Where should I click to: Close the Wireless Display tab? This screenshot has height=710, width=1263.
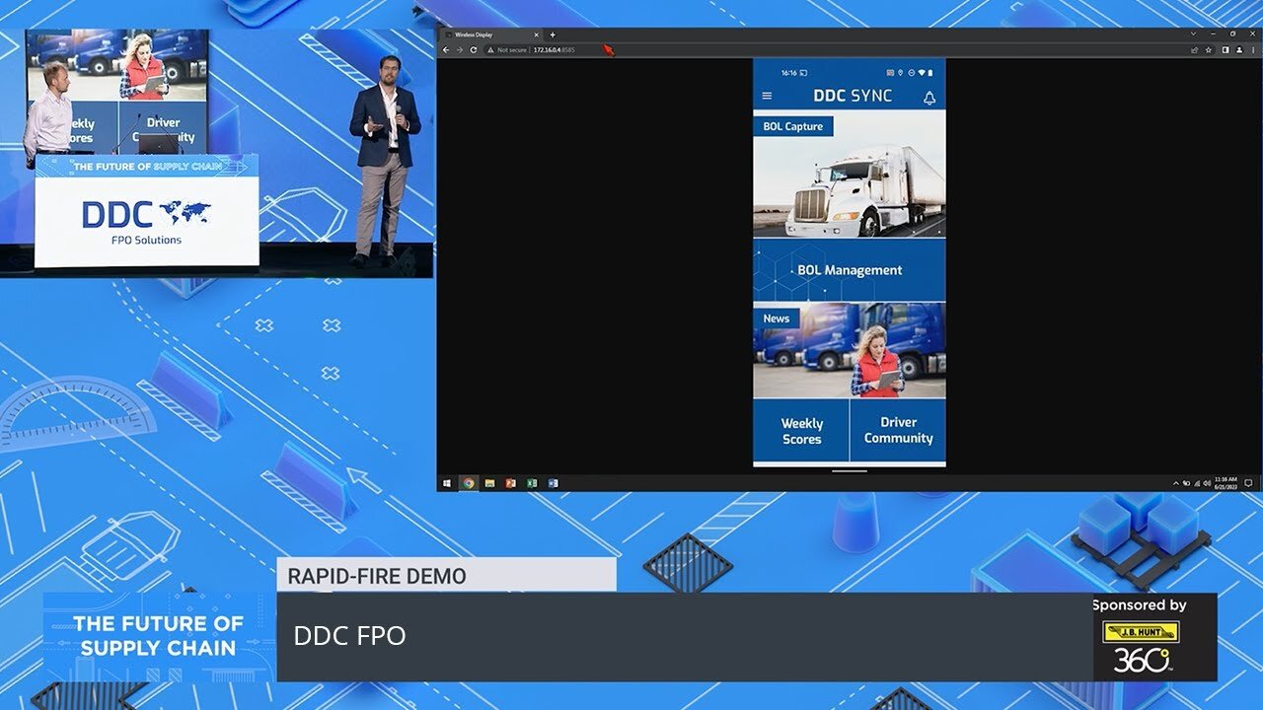[x=537, y=35]
